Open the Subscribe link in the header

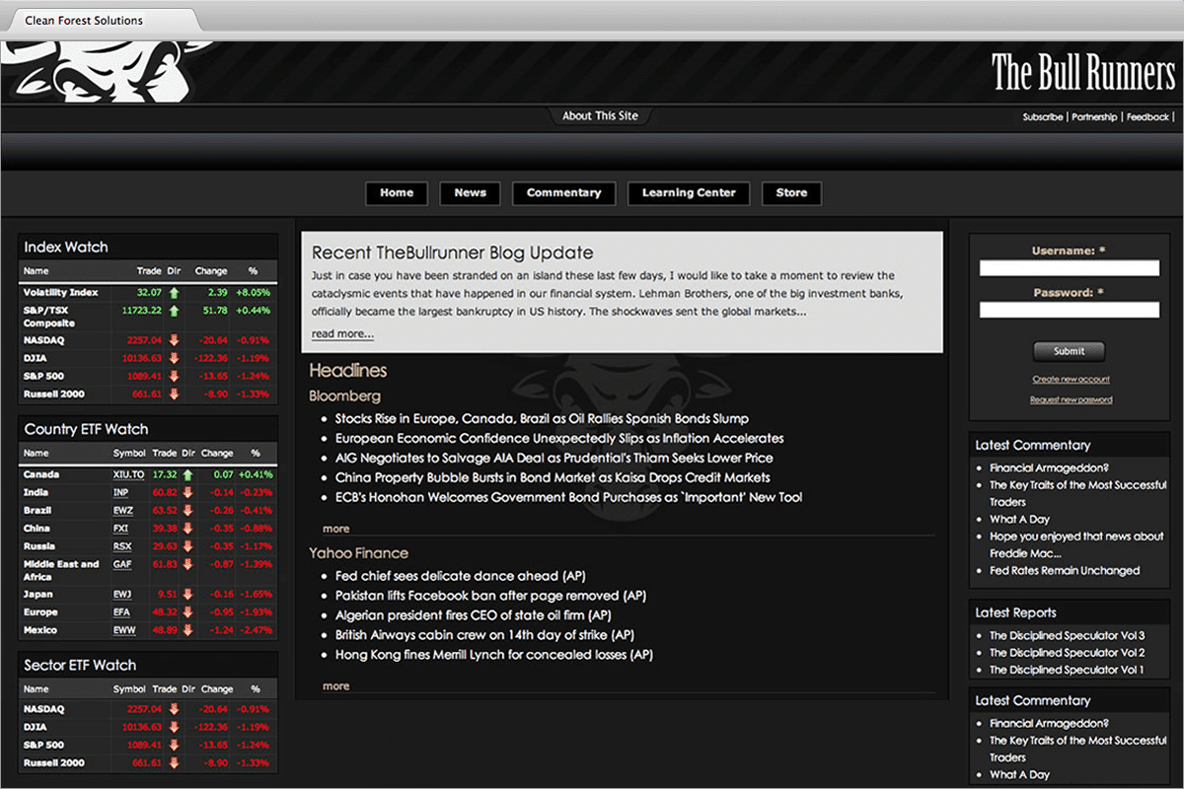[1042, 117]
